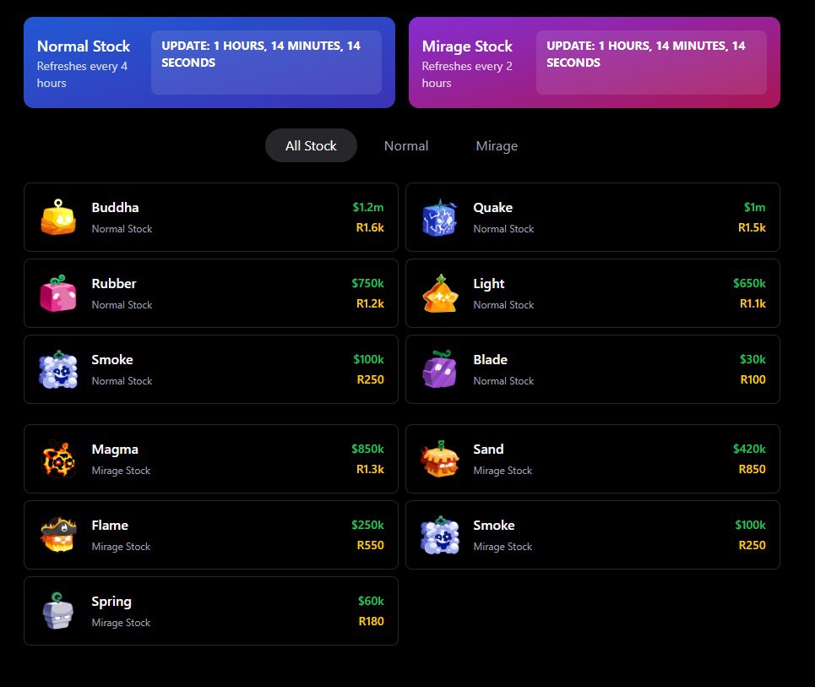Click the Mirage Stock Smoke fruit icon

tap(440, 535)
